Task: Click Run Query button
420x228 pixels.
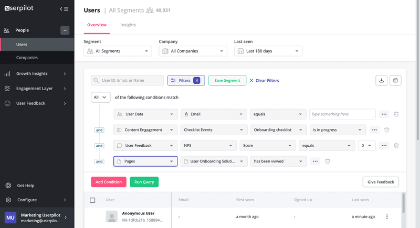Action: pos(144,182)
